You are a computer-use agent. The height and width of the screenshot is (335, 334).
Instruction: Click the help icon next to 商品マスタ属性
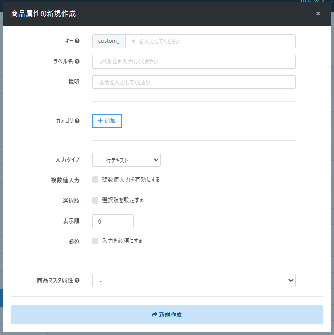(x=77, y=280)
